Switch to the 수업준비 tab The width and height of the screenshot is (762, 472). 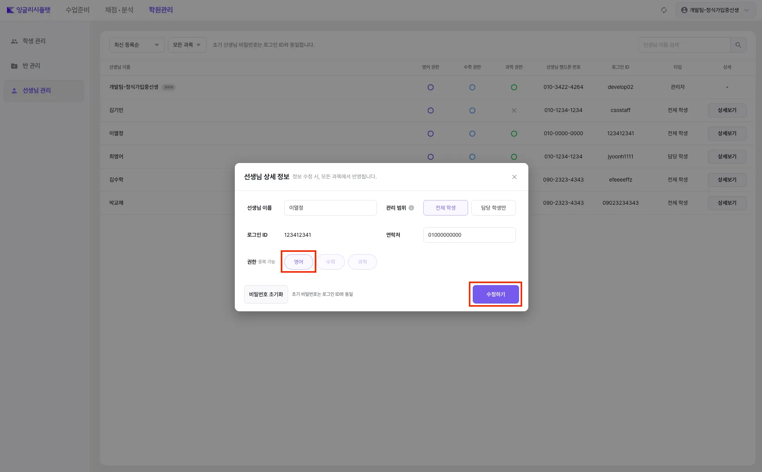pyautogui.click(x=77, y=10)
